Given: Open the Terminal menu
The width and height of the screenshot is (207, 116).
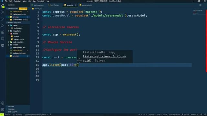Looking at the screenshot, I should 41,1.
